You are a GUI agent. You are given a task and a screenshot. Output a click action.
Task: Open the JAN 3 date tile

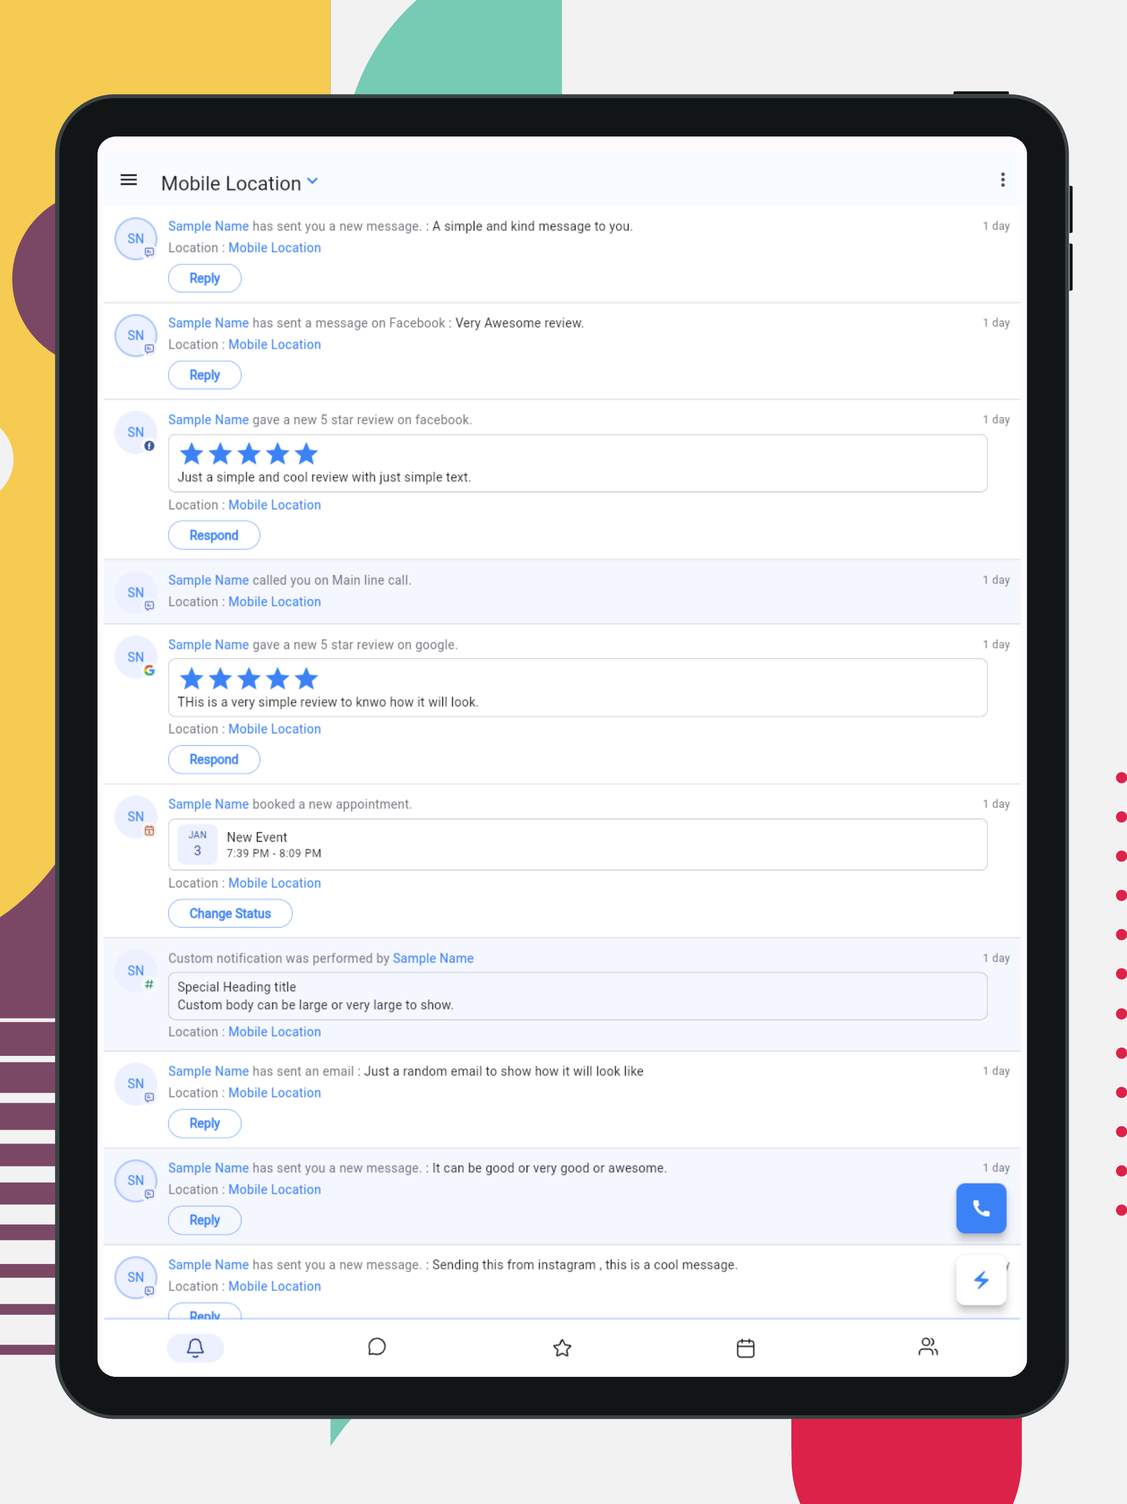point(197,844)
